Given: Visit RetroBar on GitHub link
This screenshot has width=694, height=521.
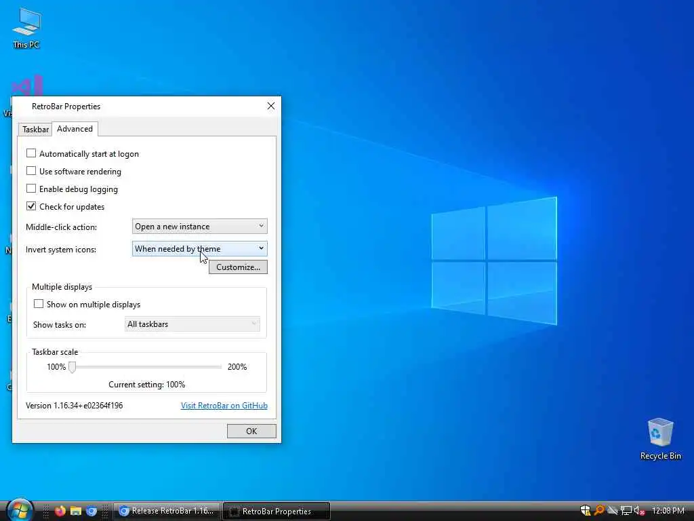Looking at the screenshot, I should [x=224, y=406].
